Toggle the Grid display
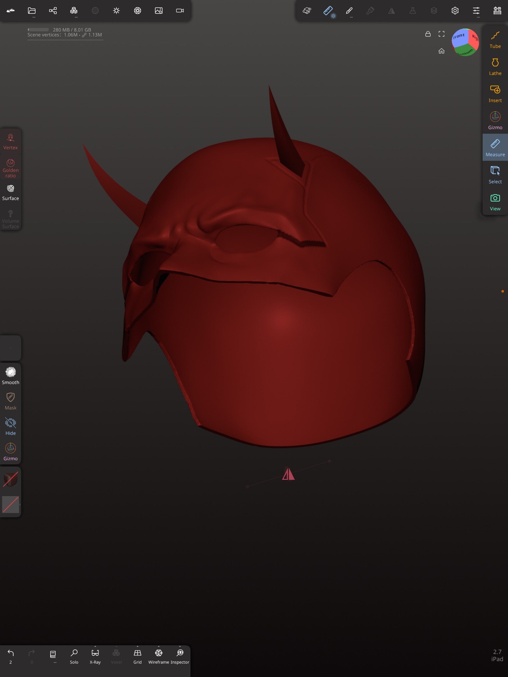 click(x=138, y=656)
